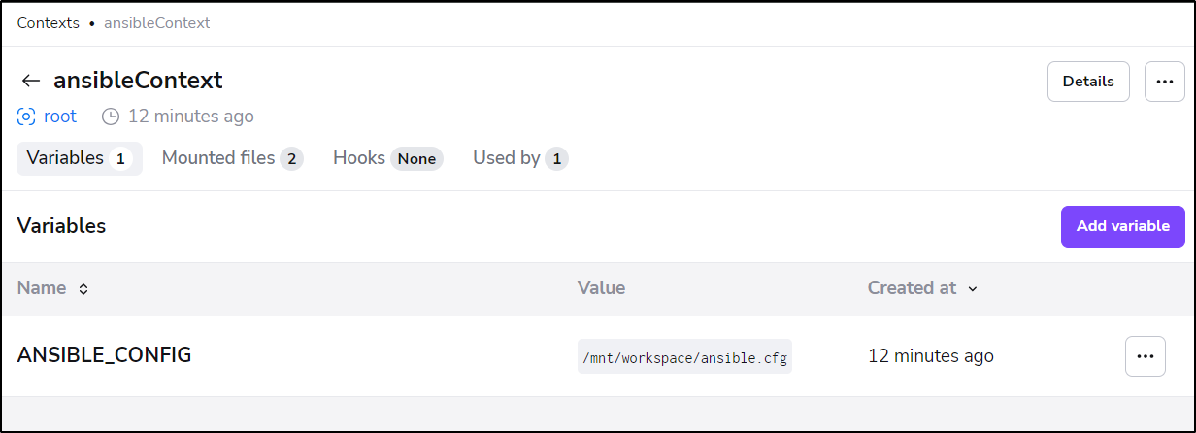Follow the root space link
The image size is (1196, 433).
(x=60, y=117)
